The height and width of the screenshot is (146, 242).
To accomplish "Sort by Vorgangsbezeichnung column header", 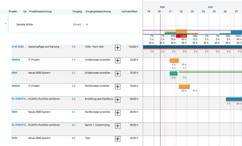I will coord(98,11).
